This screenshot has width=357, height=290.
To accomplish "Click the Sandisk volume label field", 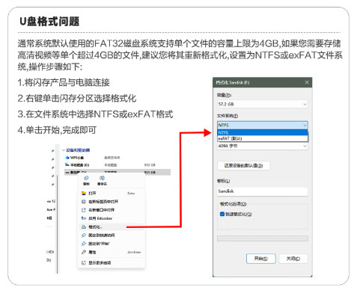I will 263,191.
